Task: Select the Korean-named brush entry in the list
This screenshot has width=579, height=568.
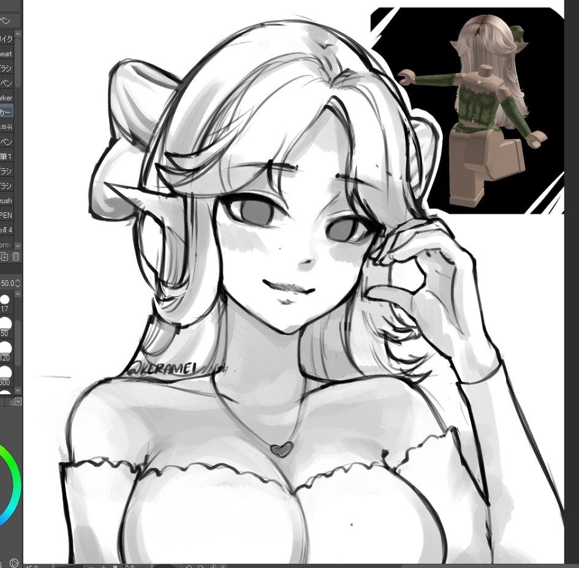Action: 6,127
